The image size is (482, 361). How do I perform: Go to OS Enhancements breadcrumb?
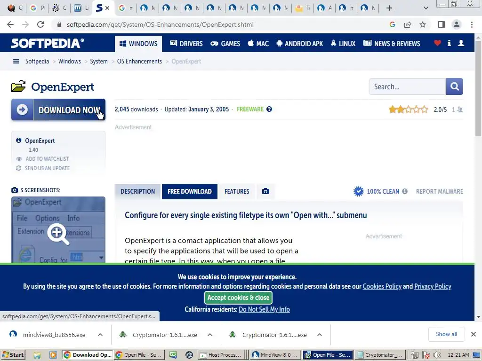pyautogui.click(x=139, y=61)
